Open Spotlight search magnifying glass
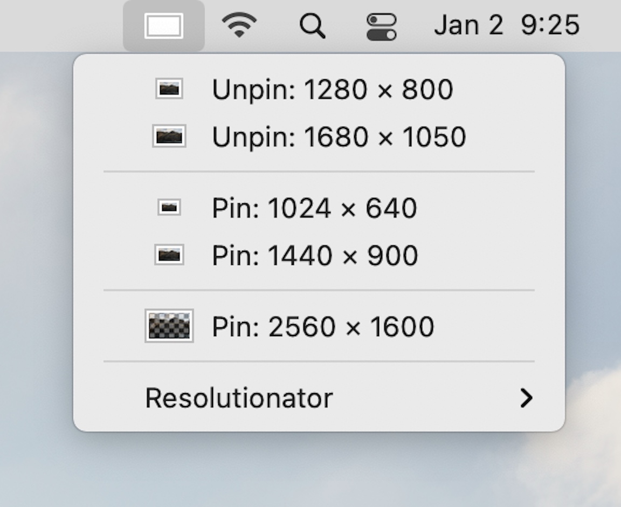Image resolution: width=621 pixels, height=507 pixels. pos(313,26)
